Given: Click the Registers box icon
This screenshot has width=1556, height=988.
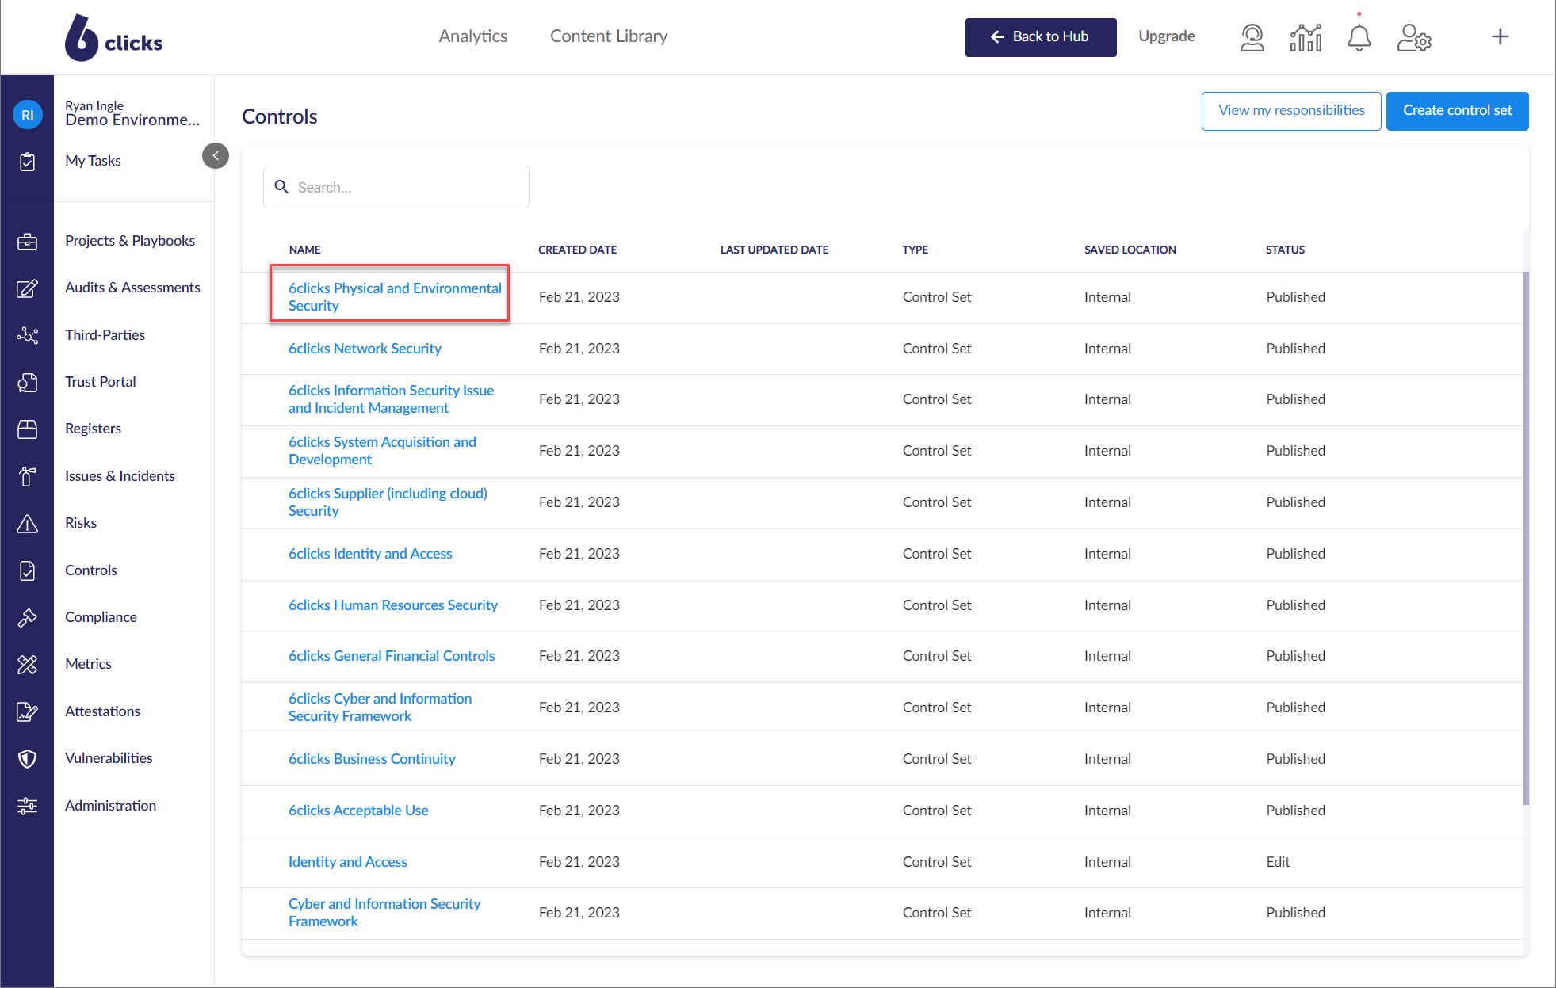Looking at the screenshot, I should [x=28, y=429].
